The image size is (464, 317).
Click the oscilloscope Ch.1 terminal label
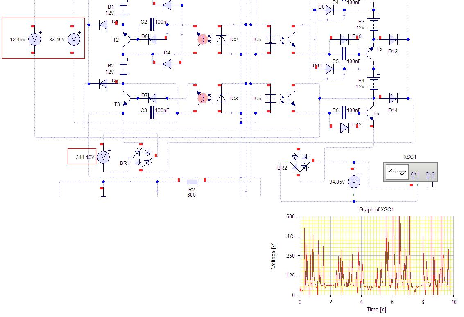coord(415,174)
